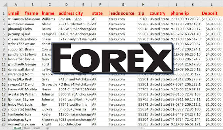
Task: Select city cell 'jber'
Action: 83,124
